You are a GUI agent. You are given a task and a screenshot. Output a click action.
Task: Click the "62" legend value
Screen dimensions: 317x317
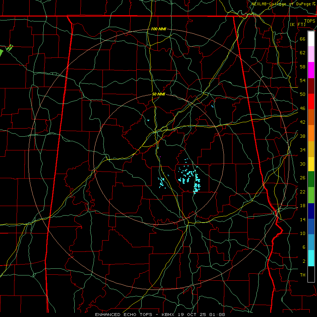[303, 52]
